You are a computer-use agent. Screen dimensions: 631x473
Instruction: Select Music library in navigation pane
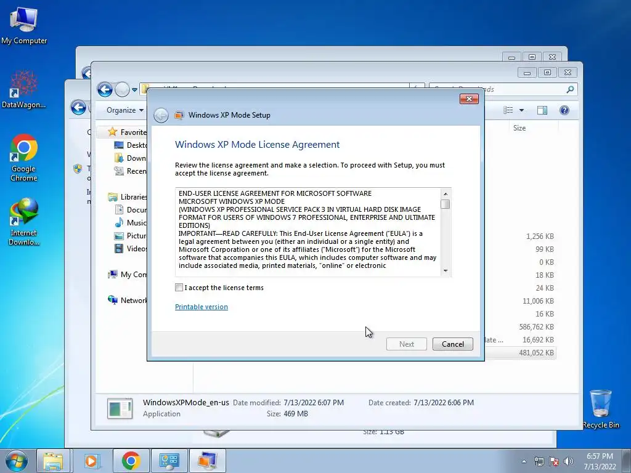pos(131,222)
